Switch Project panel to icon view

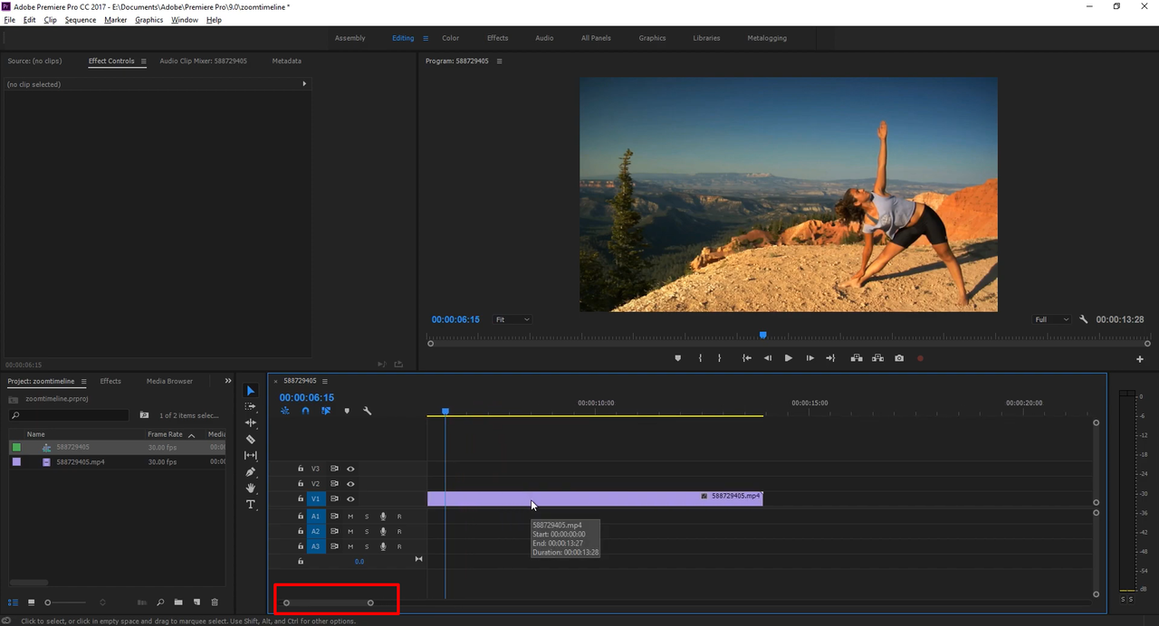pyautogui.click(x=31, y=602)
